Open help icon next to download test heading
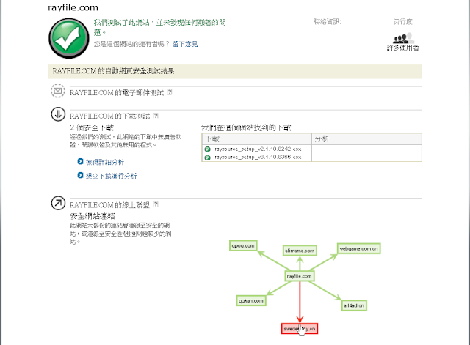 click(156, 116)
